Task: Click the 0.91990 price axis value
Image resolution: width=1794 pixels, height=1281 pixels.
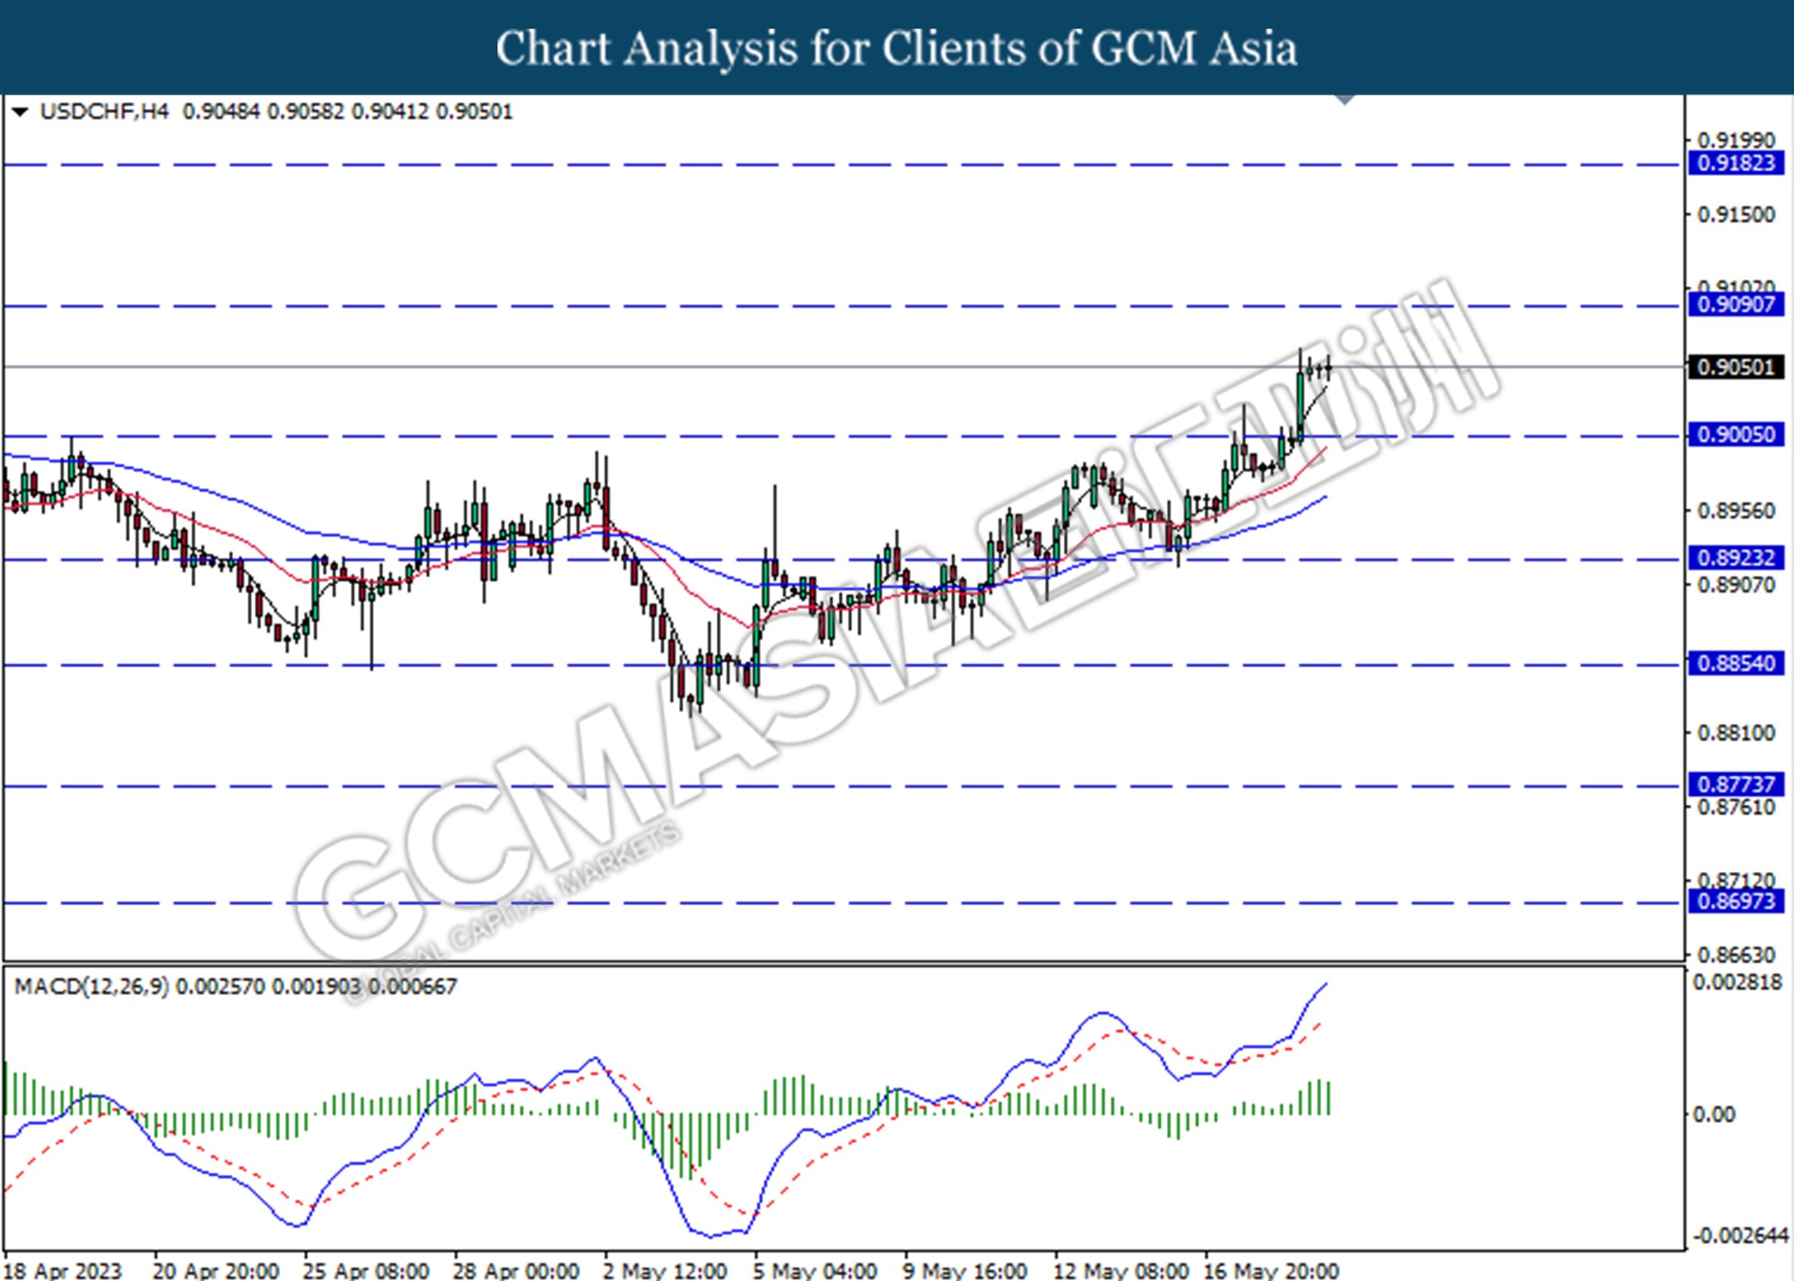Action: (x=1737, y=141)
